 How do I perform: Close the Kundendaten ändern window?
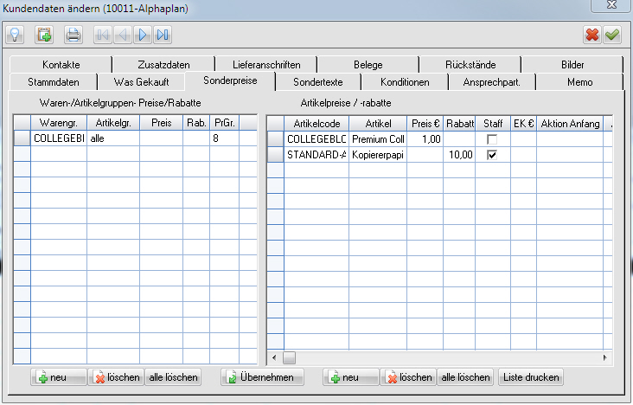[611, 5]
